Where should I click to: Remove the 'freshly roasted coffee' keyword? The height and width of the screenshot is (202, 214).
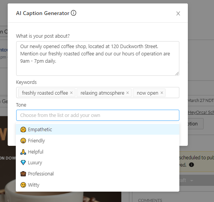click(71, 93)
